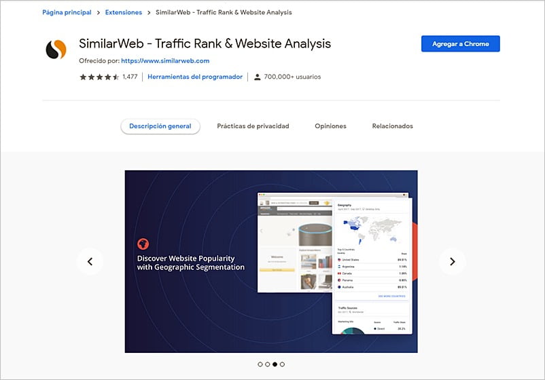Open the Opiniones tab
Image resolution: width=545 pixels, height=380 pixels.
[330, 126]
